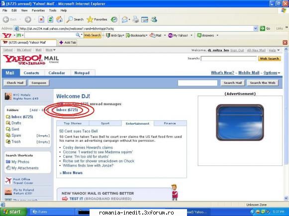Open the circled Inbox (6725) link
289x216 pixels.
67,110
